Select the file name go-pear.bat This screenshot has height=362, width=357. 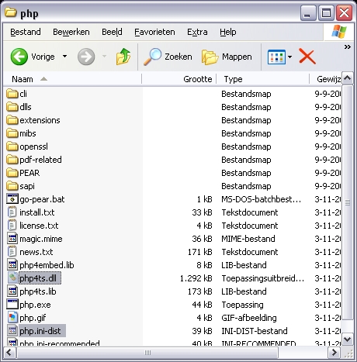click(42, 199)
